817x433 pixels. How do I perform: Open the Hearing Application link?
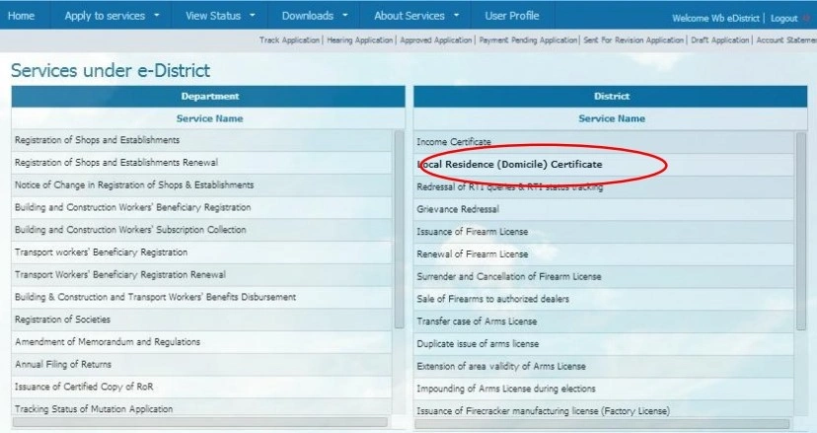pos(360,40)
